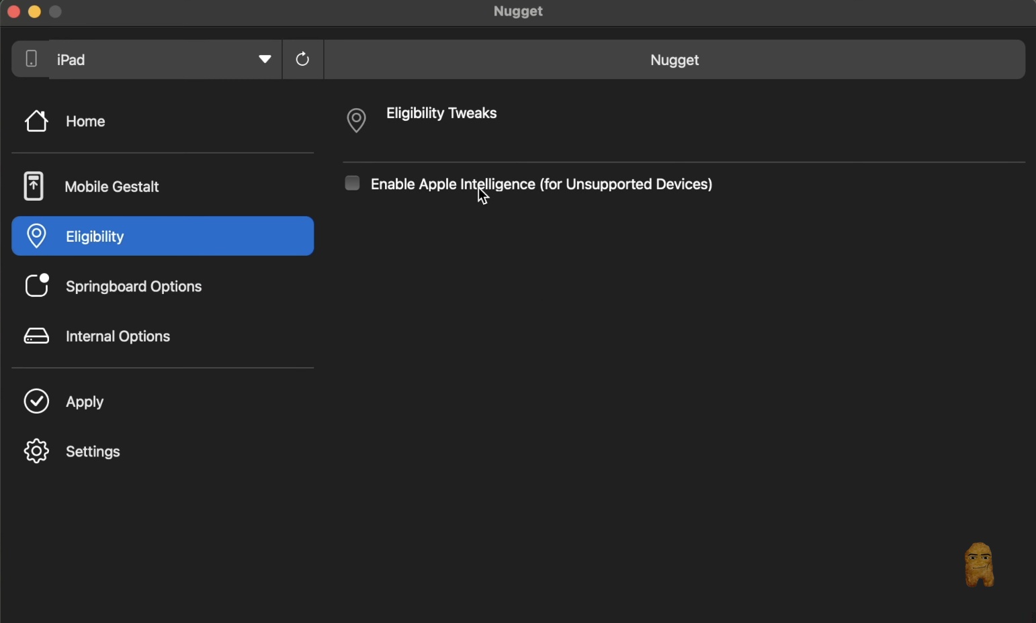Minimize the Nugget window
The height and width of the screenshot is (623, 1036).
pos(35,12)
